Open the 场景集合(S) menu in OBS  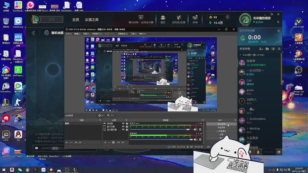[122, 34]
